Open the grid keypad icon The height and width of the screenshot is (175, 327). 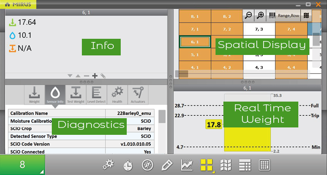265,165
